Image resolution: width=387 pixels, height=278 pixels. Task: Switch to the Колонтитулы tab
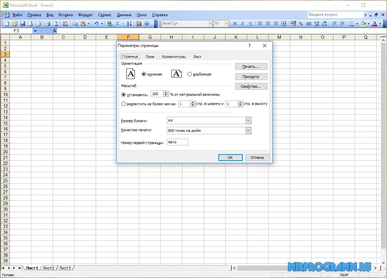coord(174,57)
